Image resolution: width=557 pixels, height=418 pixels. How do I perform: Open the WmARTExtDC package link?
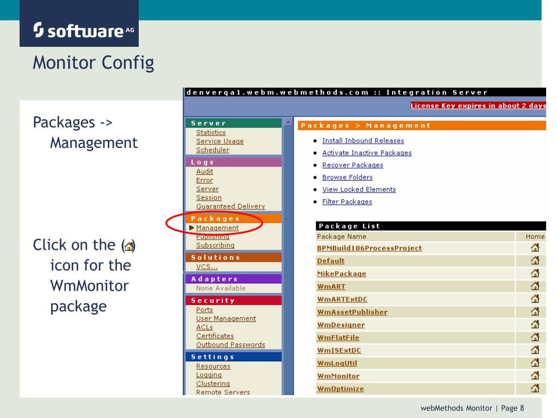click(x=342, y=299)
